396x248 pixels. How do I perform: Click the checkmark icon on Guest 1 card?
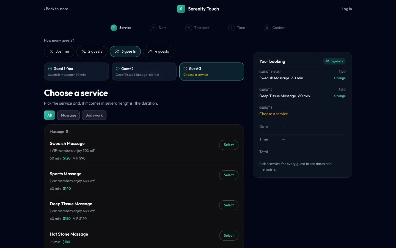[x=50, y=69]
